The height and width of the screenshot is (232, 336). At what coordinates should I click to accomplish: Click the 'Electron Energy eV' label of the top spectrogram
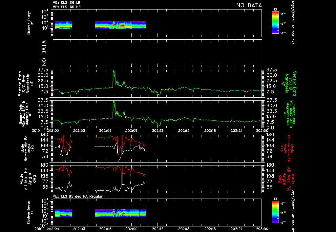point(30,23)
